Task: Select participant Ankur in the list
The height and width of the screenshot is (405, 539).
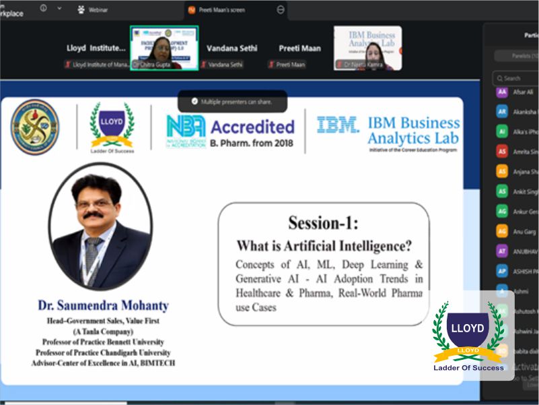Action: 517,212
